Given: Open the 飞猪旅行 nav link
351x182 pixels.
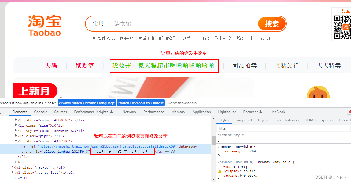Looking at the screenshot, I should click(x=287, y=66).
